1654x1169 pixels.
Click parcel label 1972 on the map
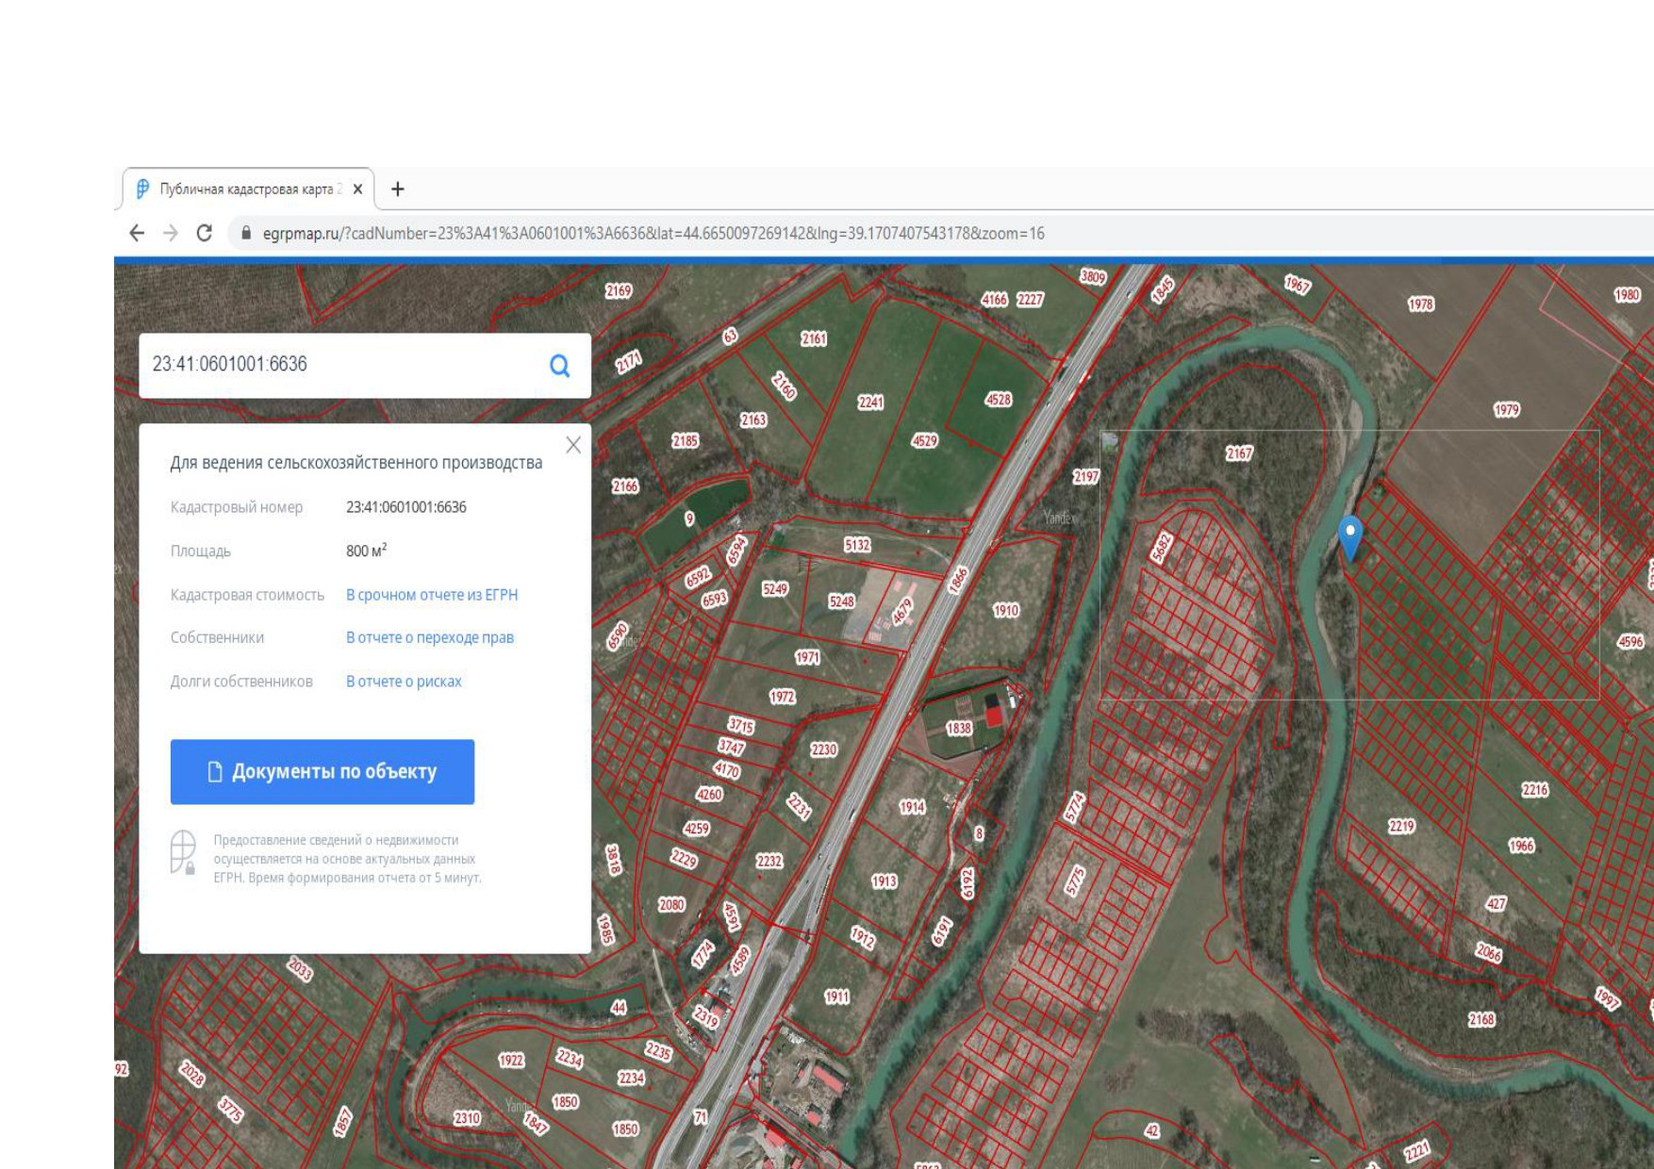click(x=782, y=698)
